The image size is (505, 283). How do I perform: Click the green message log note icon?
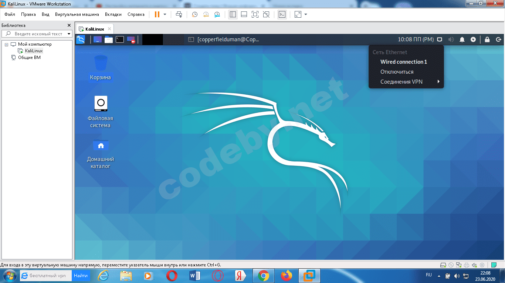[494, 265]
